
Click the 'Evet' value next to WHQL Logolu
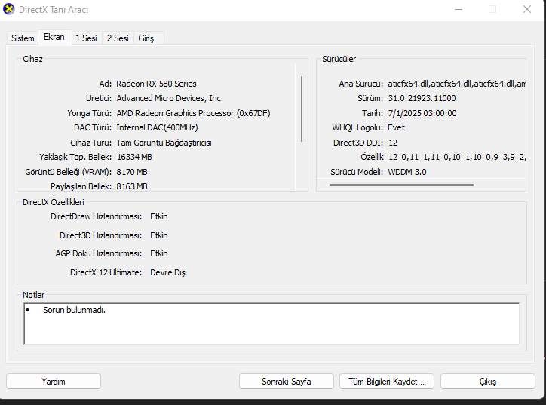point(396,127)
